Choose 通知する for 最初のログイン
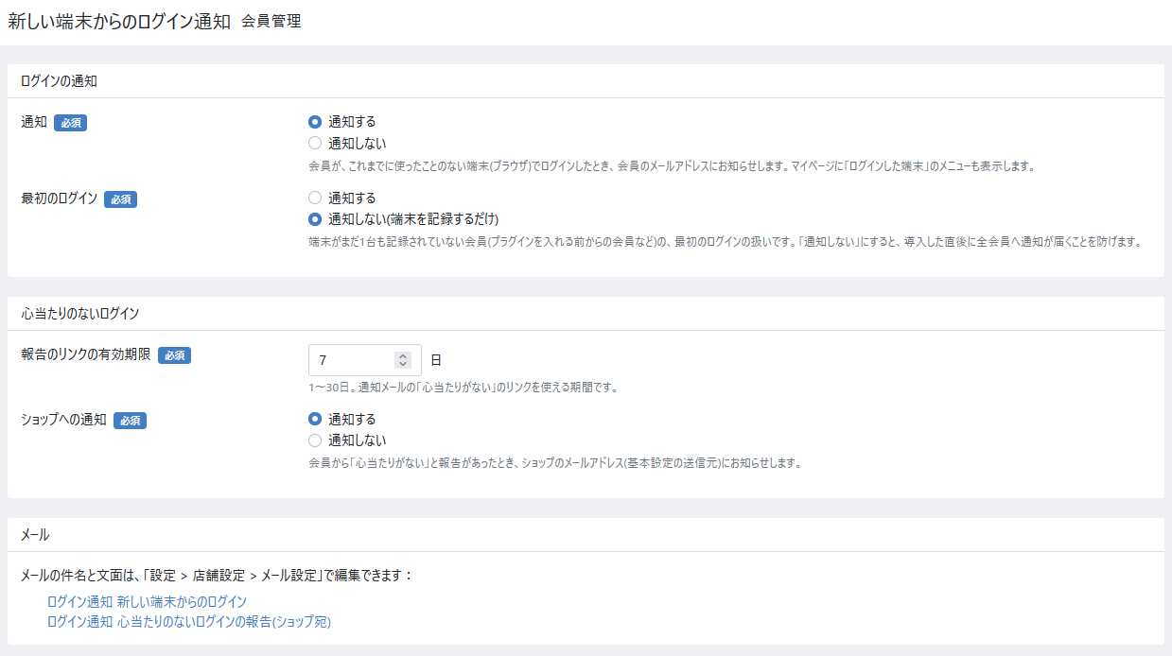The width and height of the screenshot is (1172, 656). [x=315, y=199]
